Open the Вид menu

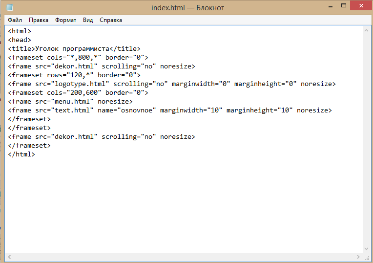point(88,20)
